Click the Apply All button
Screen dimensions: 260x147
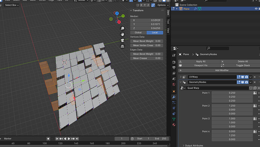coord(199,62)
